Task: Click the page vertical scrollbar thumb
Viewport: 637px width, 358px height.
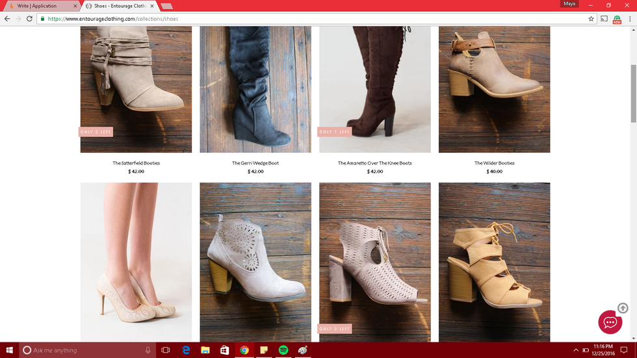Action: pyautogui.click(x=633, y=94)
